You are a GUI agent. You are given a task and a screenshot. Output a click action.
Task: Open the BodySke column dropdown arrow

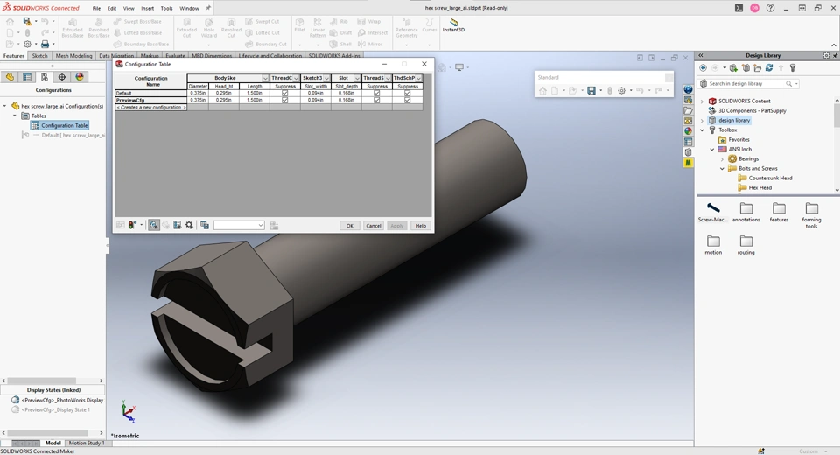coord(265,79)
